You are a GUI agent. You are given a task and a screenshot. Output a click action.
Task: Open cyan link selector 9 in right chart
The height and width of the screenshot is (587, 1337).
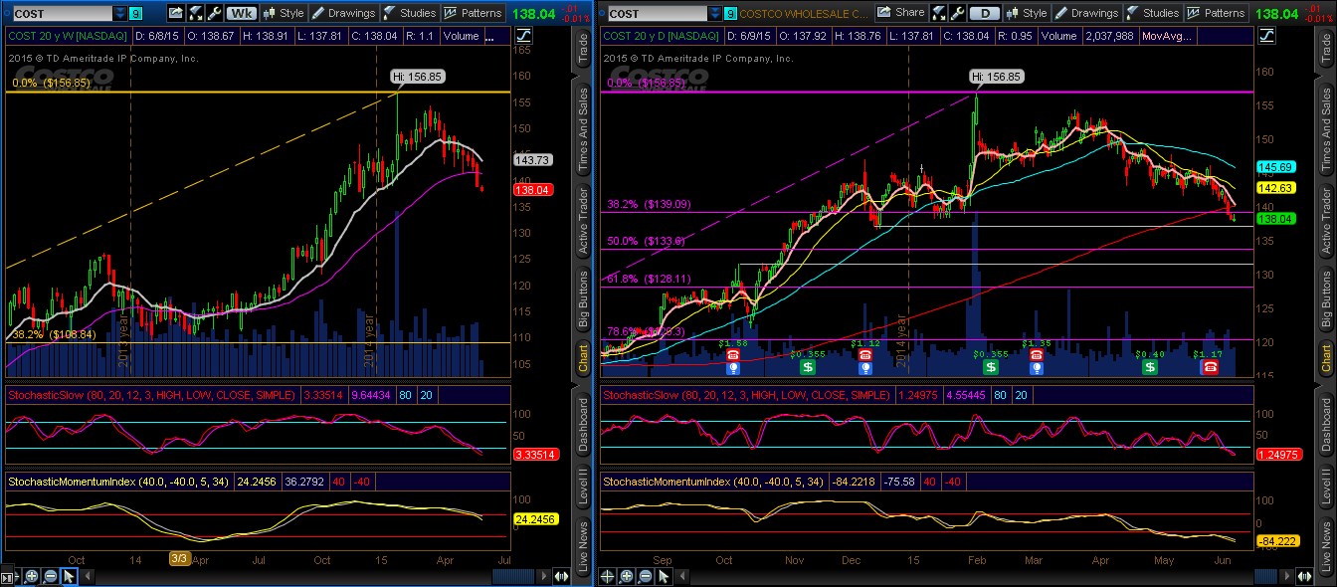click(729, 13)
